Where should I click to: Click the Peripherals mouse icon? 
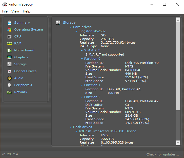tap(9, 85)
